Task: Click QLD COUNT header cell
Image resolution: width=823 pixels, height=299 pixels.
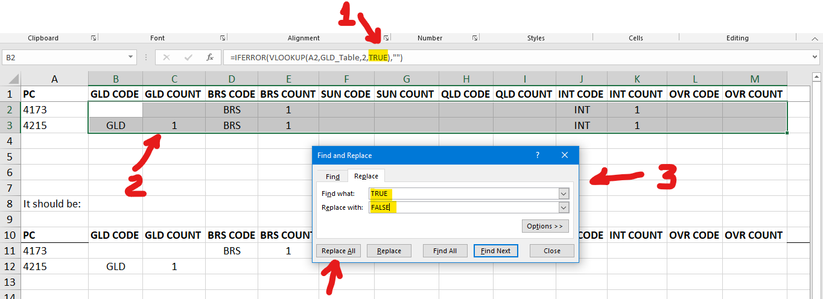Action: 524,94
